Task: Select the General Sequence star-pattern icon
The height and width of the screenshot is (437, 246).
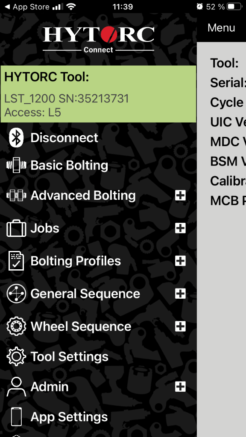Action: click(x=16, y=294)
